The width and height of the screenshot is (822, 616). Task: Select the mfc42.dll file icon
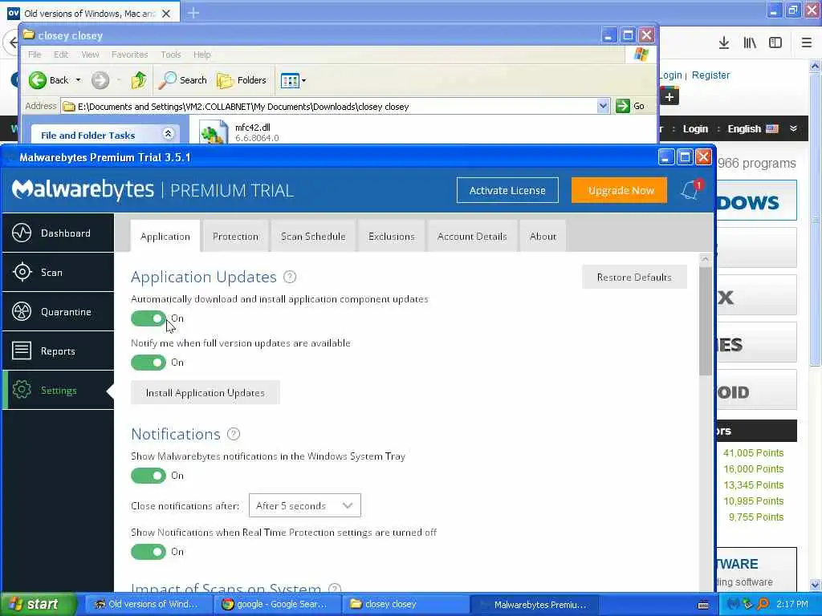click(x=214, y=132)
